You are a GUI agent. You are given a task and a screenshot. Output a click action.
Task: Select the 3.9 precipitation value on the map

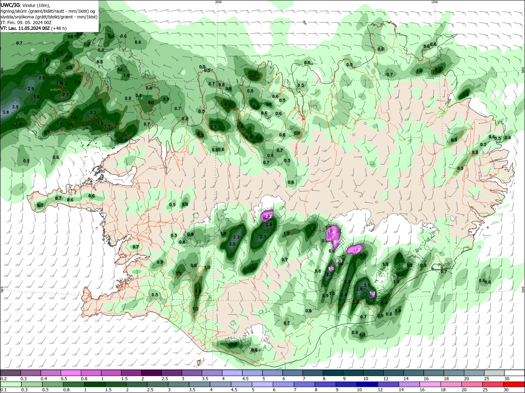pyautogui.click(x=15, y=107)
